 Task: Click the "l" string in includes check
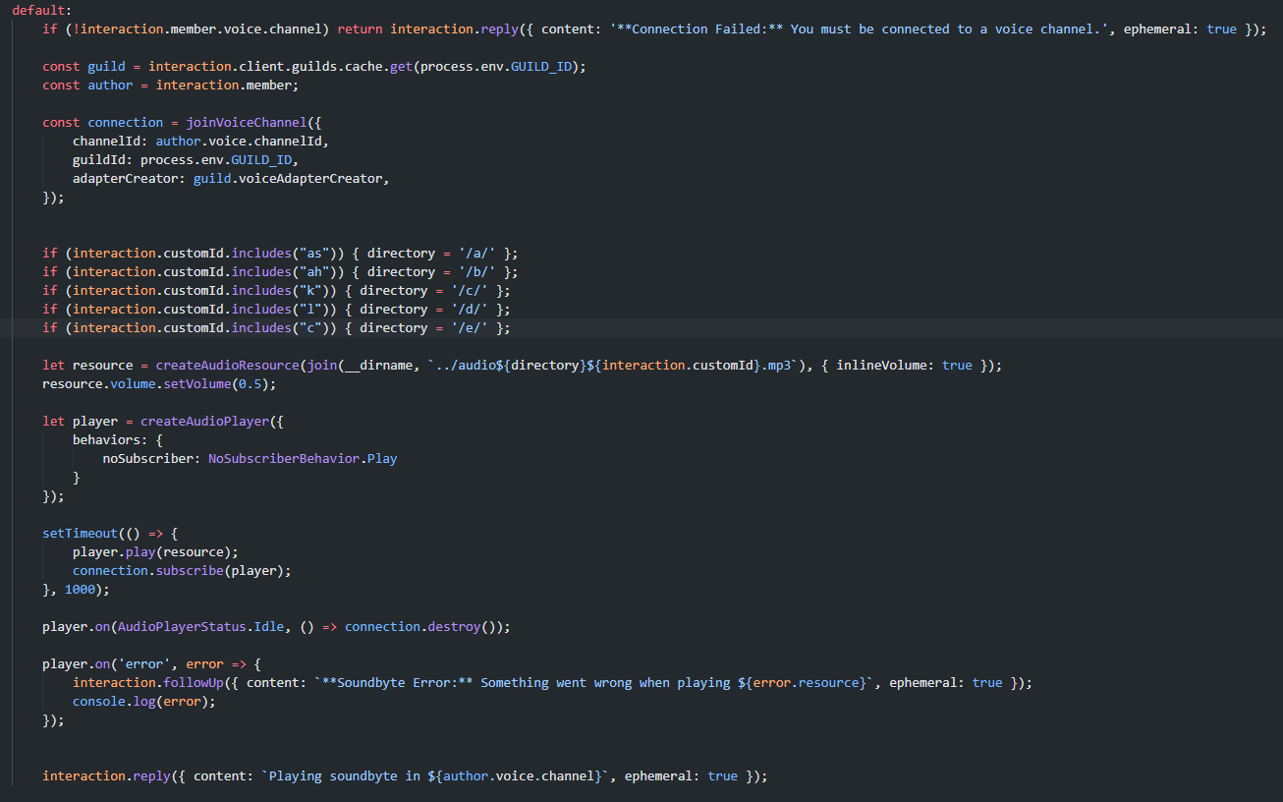310,309
